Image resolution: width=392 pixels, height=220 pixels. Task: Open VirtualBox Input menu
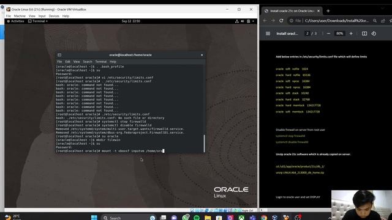tap(42, 16)
